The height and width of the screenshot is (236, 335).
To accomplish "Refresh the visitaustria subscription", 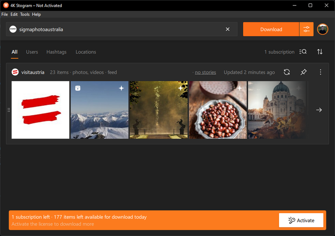I will point(287,72).
